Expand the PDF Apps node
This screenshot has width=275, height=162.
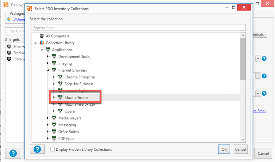coord(48,138)
